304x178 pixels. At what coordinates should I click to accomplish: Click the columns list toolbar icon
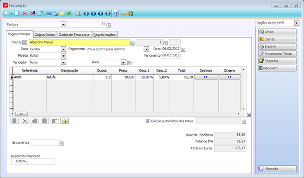[x=56, y=13]
